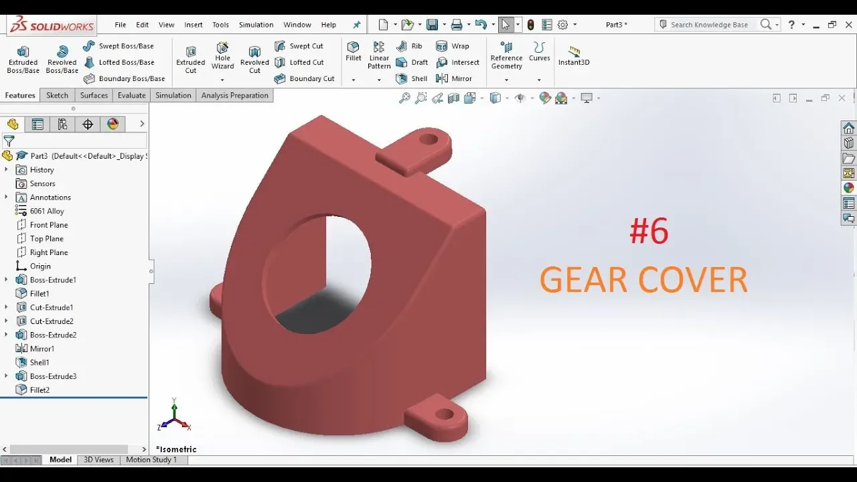This screenshot has width=857, height=482.
Task: Click the Zoom to Area icon
Action: (420, 98)
